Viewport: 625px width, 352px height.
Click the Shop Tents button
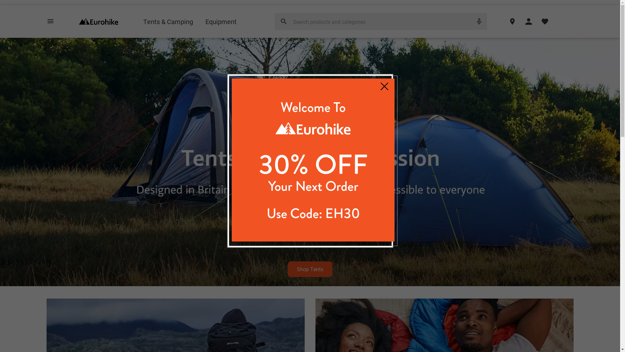point(310,269)
